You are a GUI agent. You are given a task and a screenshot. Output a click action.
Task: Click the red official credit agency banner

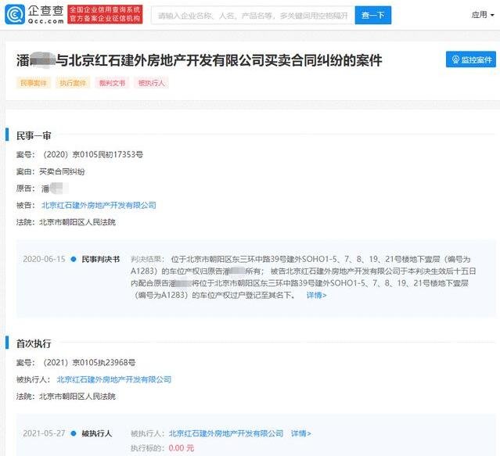click(105, 14)
